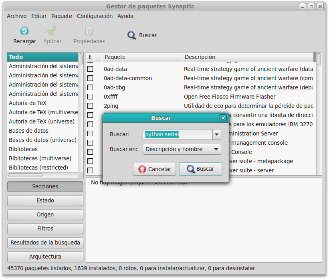Check the checkbox next to 0ad-data package
This screenshot has width=329, height=279.
[90, 69]
